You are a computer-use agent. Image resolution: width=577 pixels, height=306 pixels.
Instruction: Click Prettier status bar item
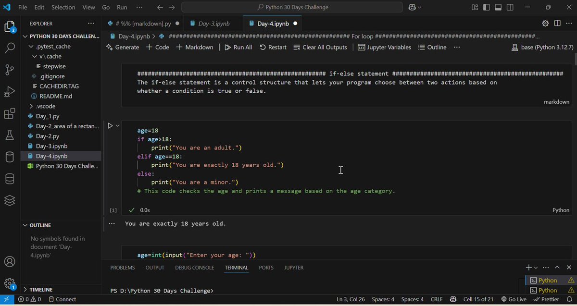click(546, 299)
